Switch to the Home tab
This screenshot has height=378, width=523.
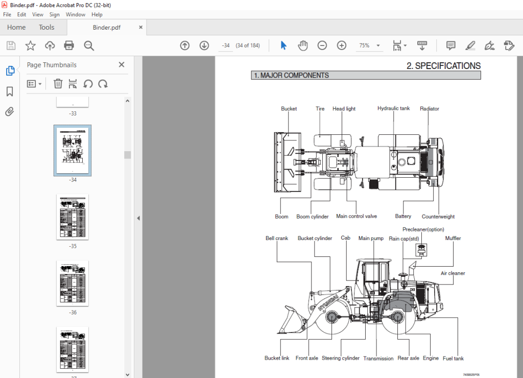16,28
